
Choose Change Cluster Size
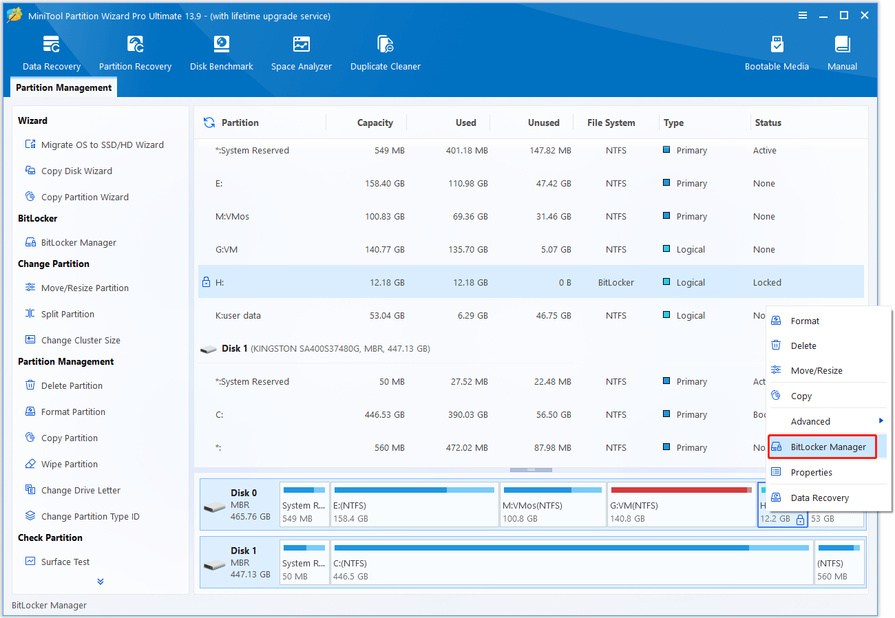[72, 340]
